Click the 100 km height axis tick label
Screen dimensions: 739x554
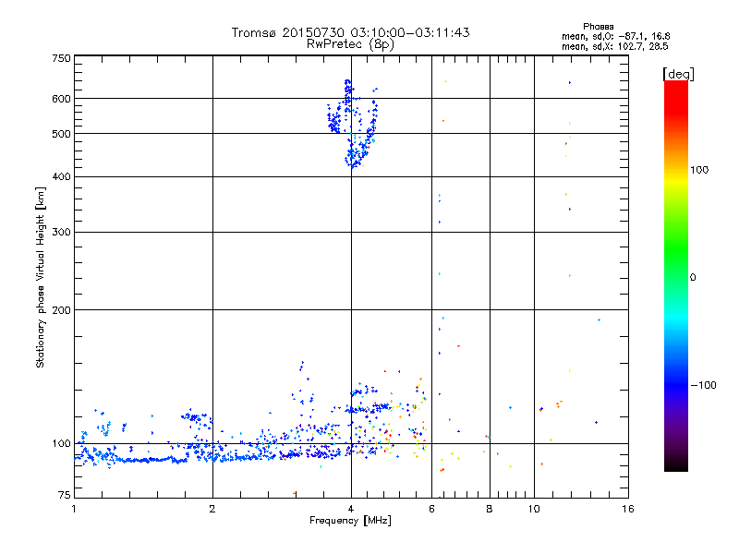(x=61, y=443)
